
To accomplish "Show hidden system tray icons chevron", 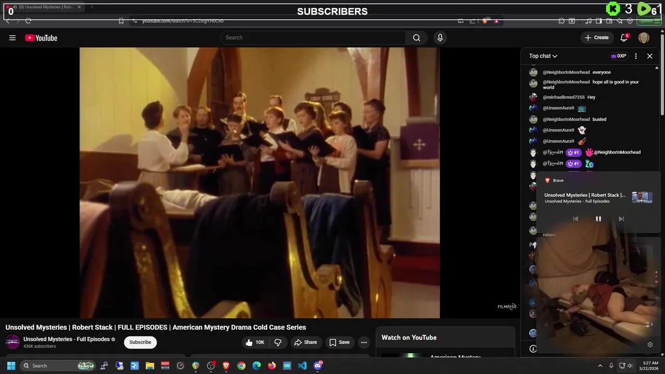I will [600, 366].
